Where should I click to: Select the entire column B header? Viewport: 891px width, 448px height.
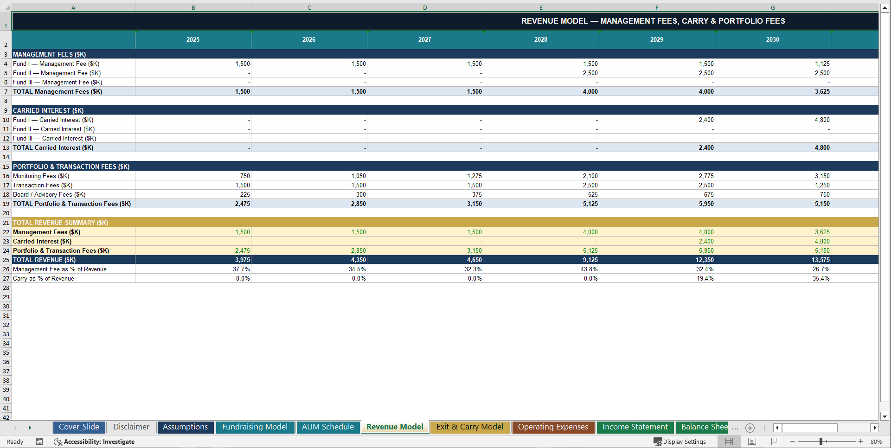[x=193, y=7]
